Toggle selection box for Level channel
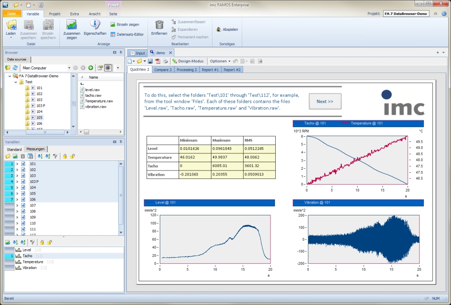451x305 pixels. coord(9,250)
